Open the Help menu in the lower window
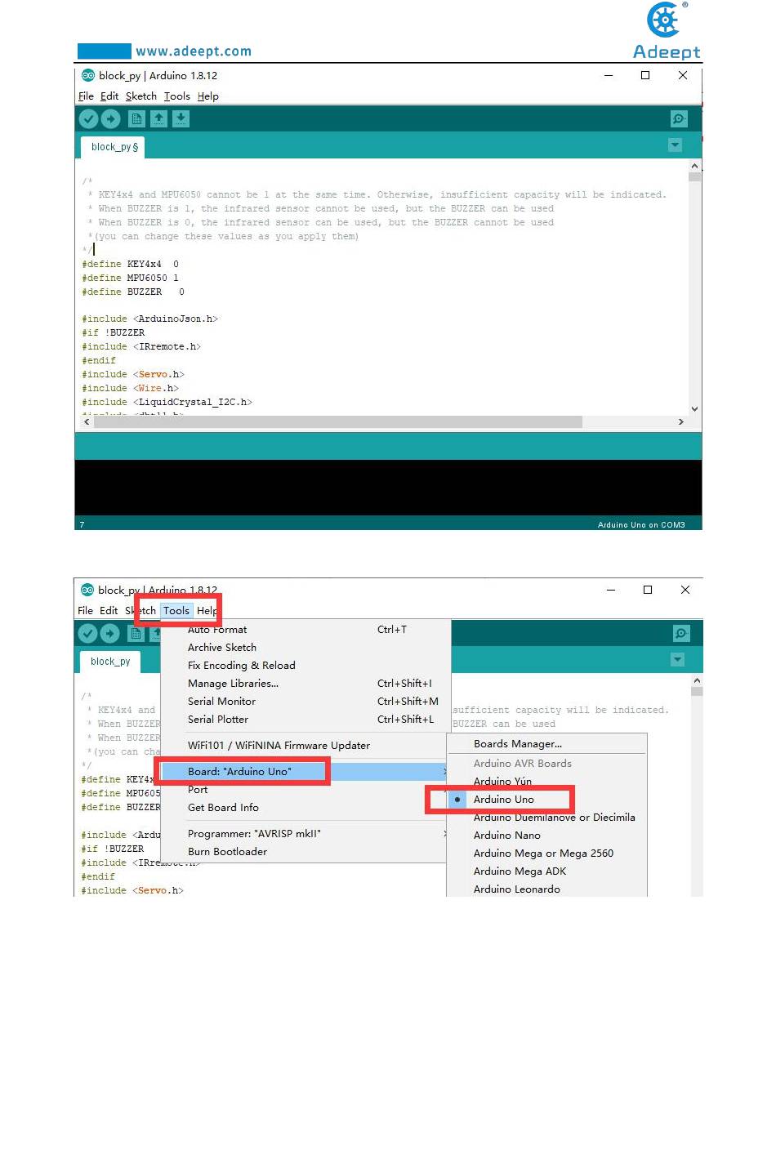776x1150 pixels. [x=207, y=611]
